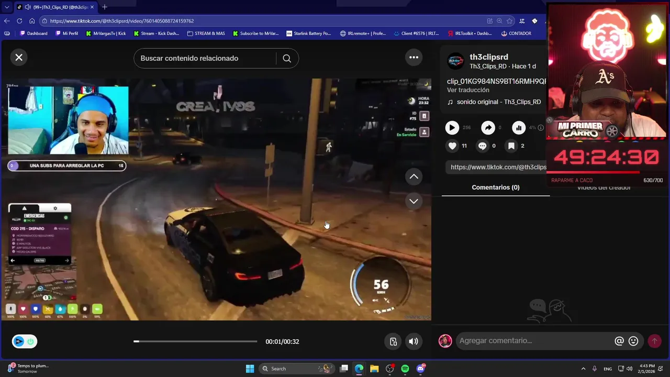The image size is (670, 377).
Task: Expand the tab list dropdown arrow
Action: click(7, 7)
